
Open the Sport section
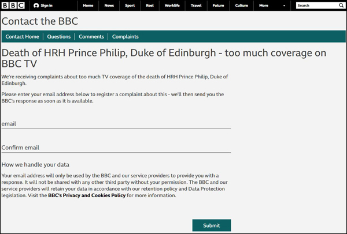(x=130, y=6)
